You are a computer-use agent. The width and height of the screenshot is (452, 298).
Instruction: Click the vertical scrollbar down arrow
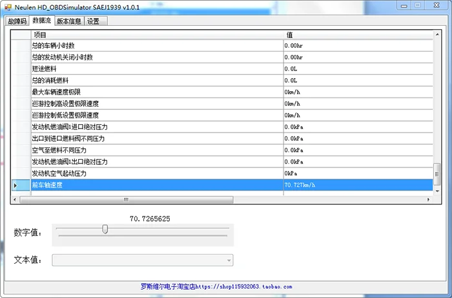pos(437,191)
